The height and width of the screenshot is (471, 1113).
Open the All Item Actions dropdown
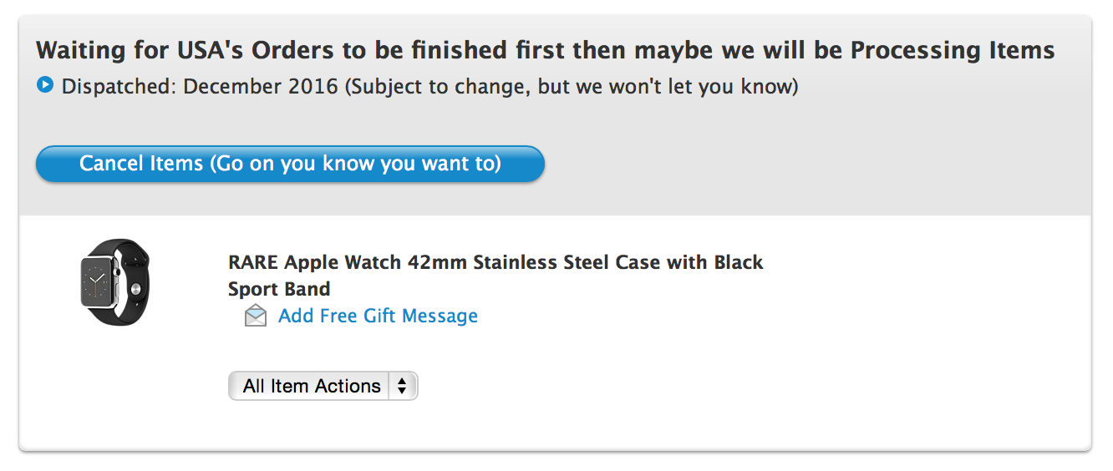point(323,386)
